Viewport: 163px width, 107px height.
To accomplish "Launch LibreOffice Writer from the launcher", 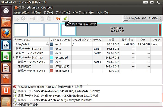I will click(x=6, y=45).
